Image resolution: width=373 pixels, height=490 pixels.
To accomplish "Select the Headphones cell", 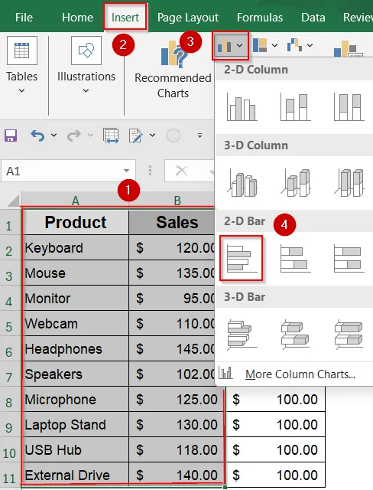I will click(x=76, y=349).
